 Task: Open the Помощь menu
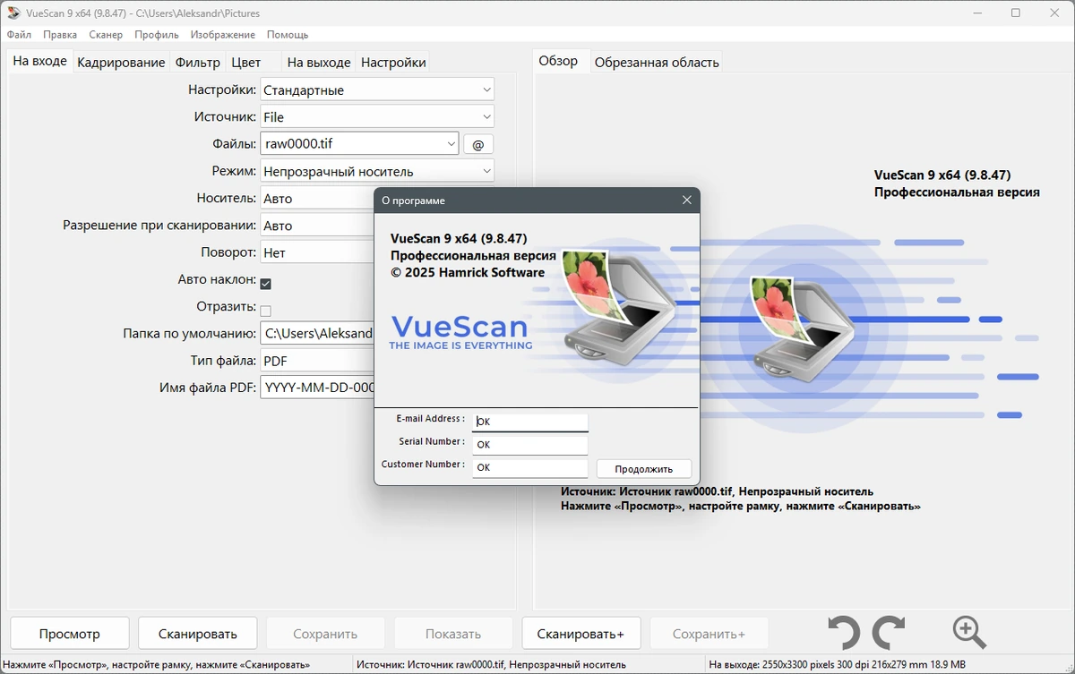tap(288, 34)
